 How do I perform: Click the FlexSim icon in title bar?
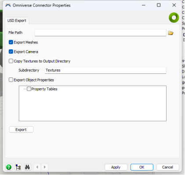tap(8, 5)
